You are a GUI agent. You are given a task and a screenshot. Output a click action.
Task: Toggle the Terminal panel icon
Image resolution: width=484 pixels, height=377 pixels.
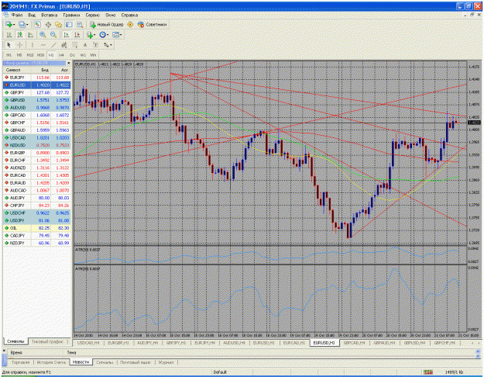(69, 24)
